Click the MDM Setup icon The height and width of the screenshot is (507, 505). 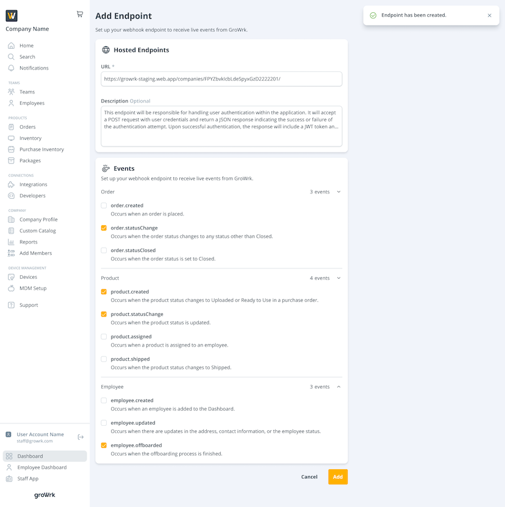11,288
